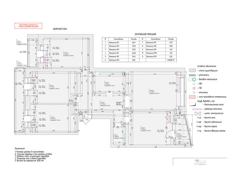239x186 pixels.
Task: Select the grey heating circle legend symbol
Action: pos(194,92)
